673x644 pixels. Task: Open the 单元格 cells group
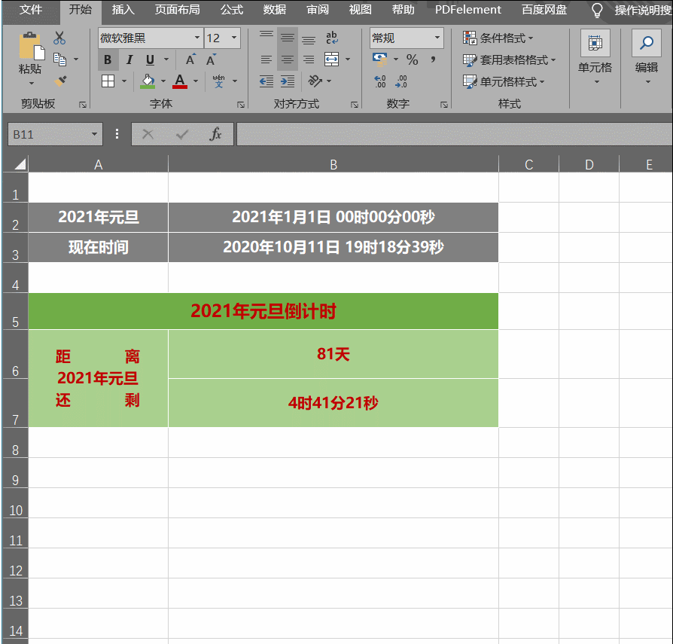595,57
